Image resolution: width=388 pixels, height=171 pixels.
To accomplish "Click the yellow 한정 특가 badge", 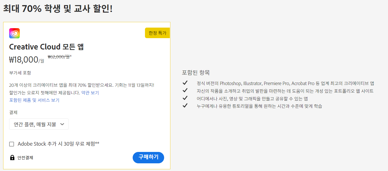I will pyautogui.click(x=158, y=33).
